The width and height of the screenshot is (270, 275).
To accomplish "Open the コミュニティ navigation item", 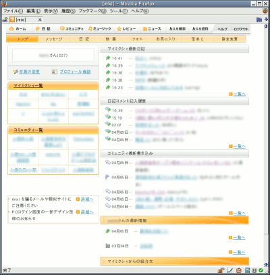I will click(x=72, y=29).
